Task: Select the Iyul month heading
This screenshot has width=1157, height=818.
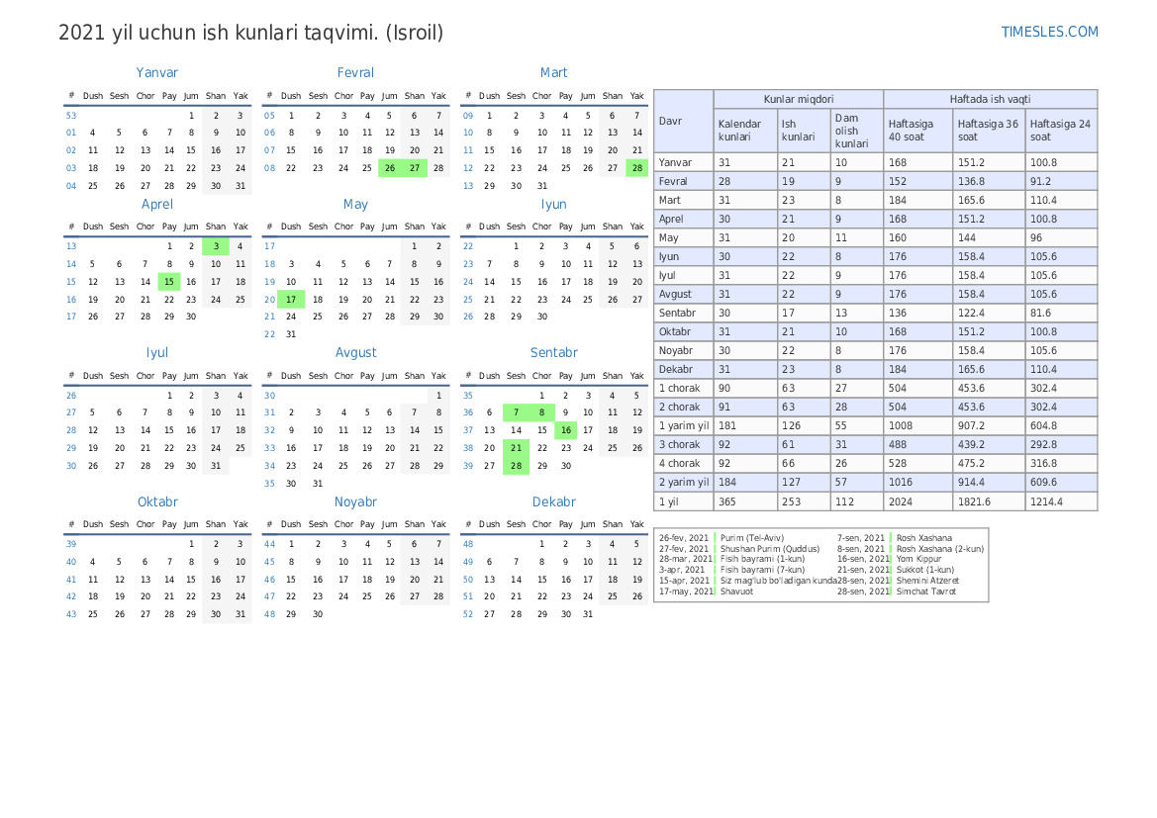Action: 157,352
